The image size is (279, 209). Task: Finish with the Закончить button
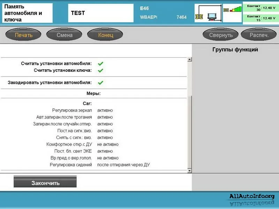[x=45, y=183]
